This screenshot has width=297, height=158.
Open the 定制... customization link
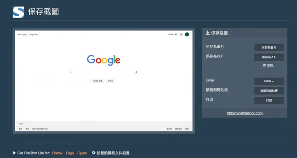271,66
